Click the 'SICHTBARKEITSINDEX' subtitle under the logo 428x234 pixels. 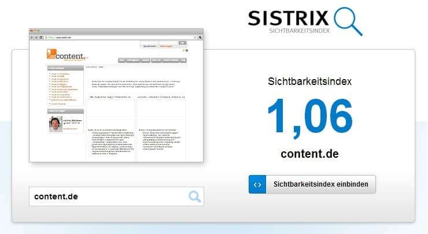299,31
